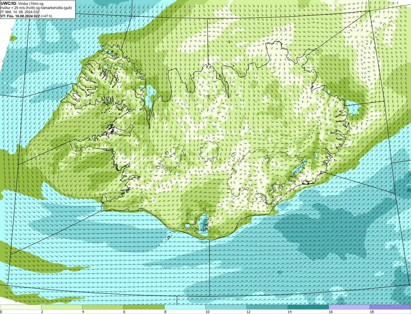Image resolution: width=411 pixels, height=314 pixels.
Task: Click the 0–2 m/s pale yellow legend swatch
Action: click(21, 307)
